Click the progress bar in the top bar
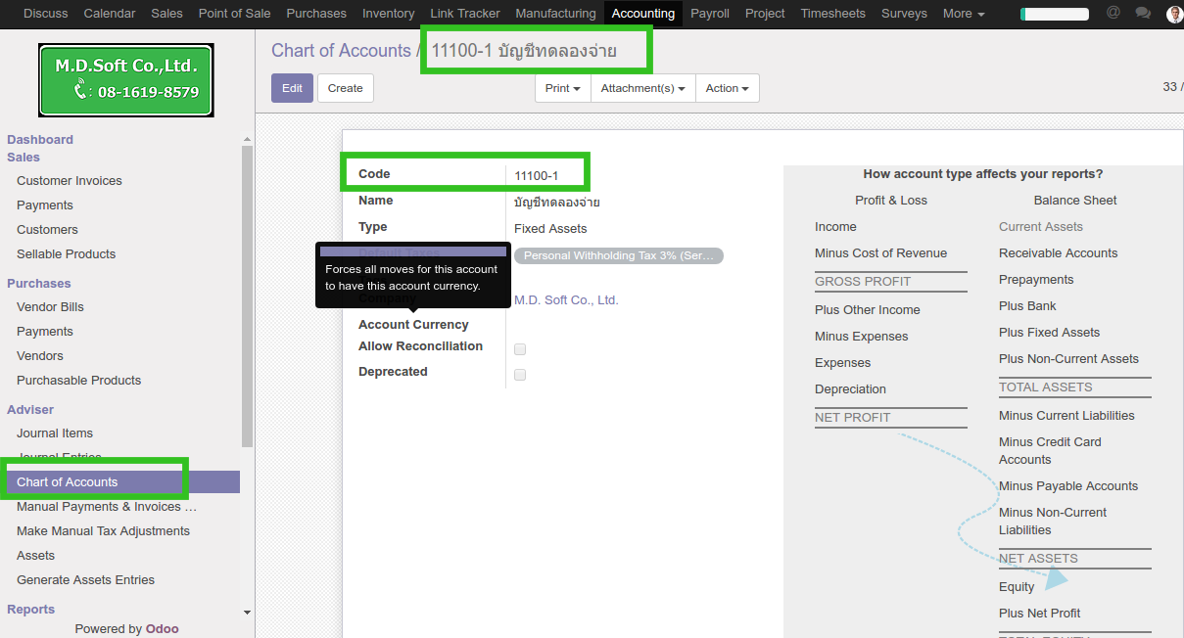 [1054, 14]
